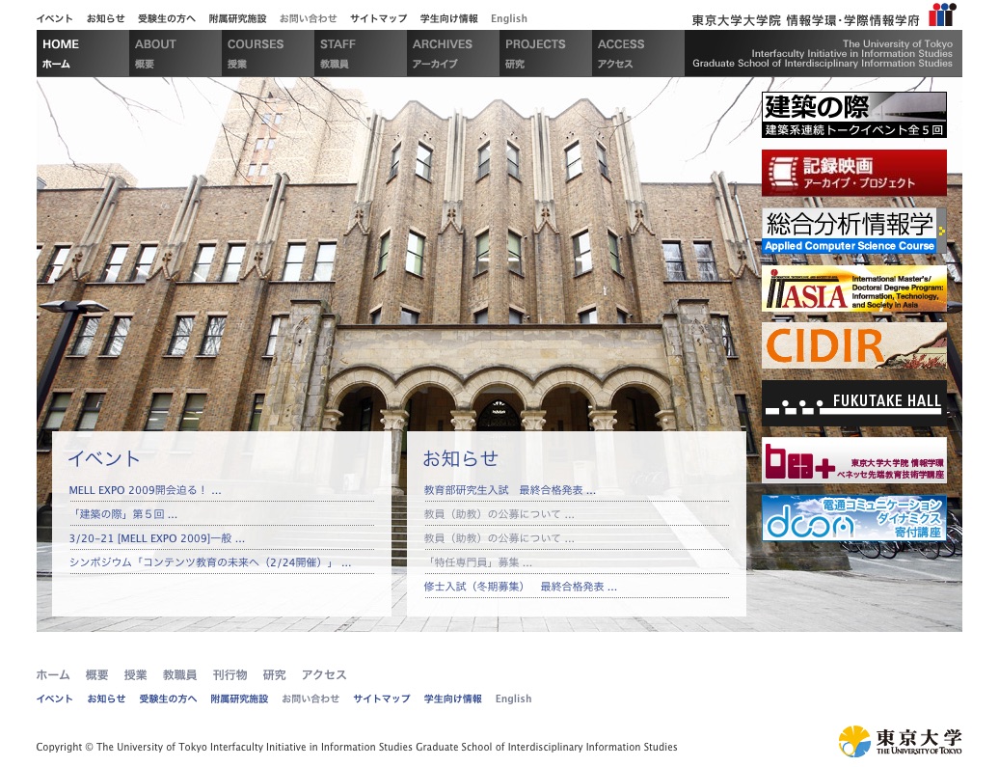
Task: Open the ITASIA degree program banner
Action: (x=853, y=288)
